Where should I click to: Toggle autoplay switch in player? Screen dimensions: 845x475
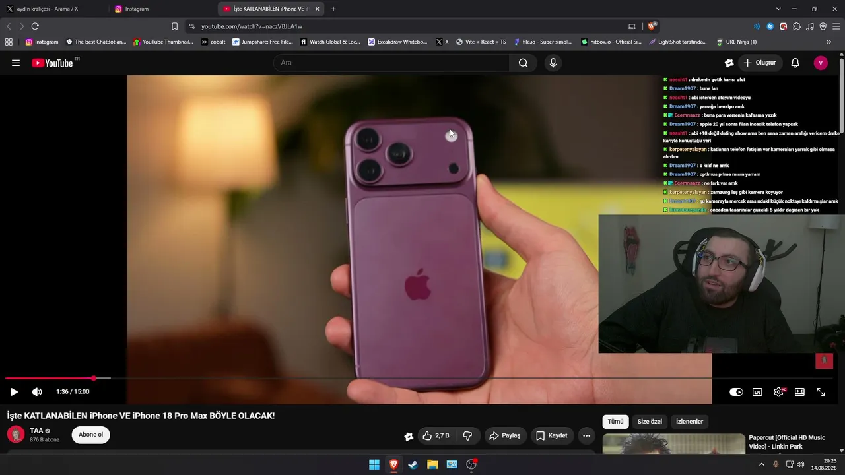736,391
